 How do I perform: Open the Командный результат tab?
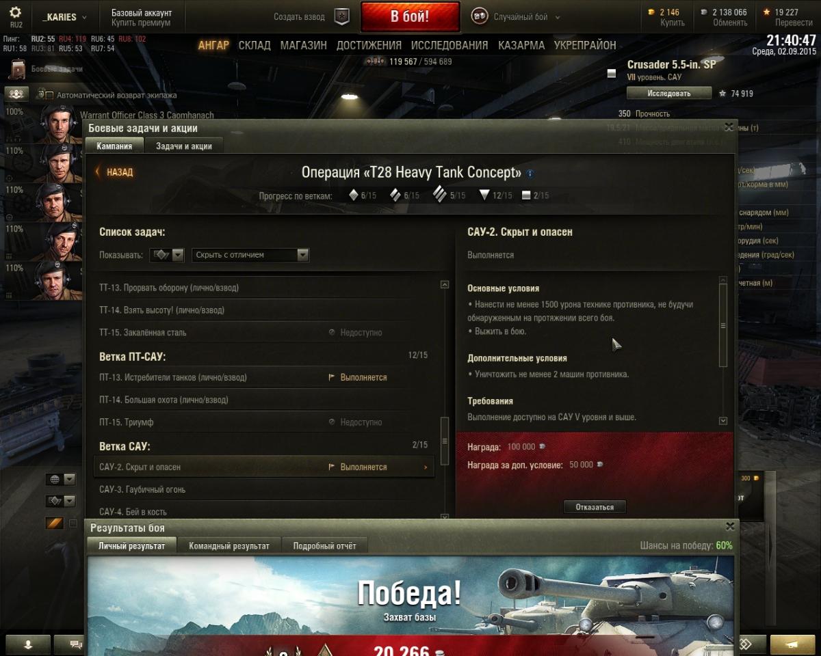tap(229, 546)
